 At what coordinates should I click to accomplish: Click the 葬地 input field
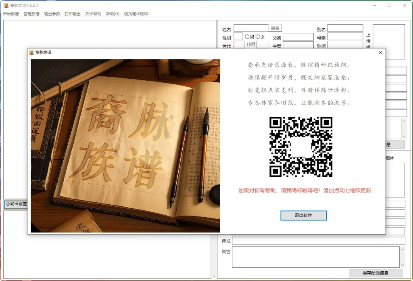pyautogui.click(x=319, y=241)
